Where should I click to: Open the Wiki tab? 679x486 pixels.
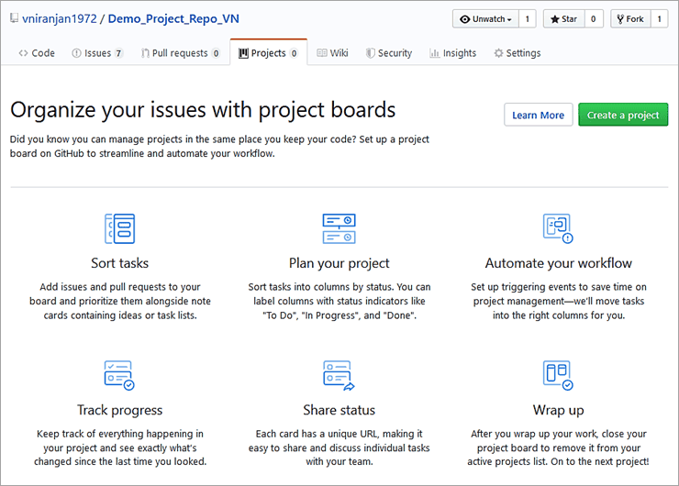click(x=332, y=53)
